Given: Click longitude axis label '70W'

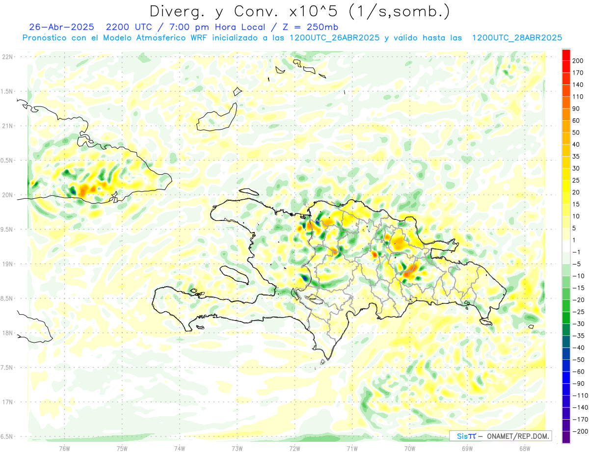Looking at the screenshot, I should 410,448.
